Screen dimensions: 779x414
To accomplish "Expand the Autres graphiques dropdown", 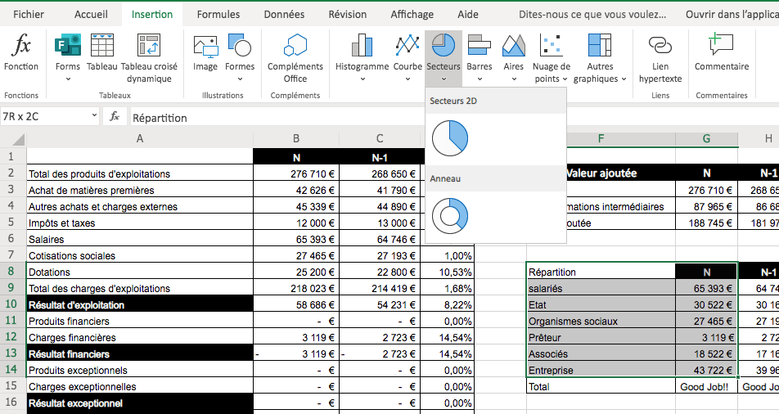I will [x=600, y=79].
